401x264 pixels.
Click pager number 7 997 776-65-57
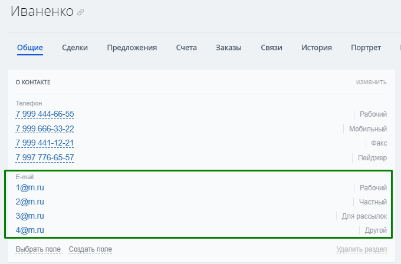[45, 157]
